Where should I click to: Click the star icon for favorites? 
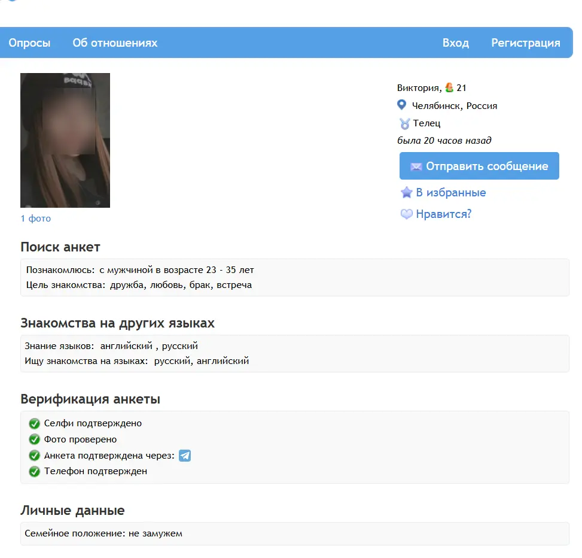click(x=407, y=193)
